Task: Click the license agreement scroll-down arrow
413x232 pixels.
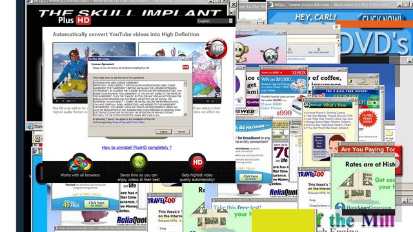Action: click(185, 114)
